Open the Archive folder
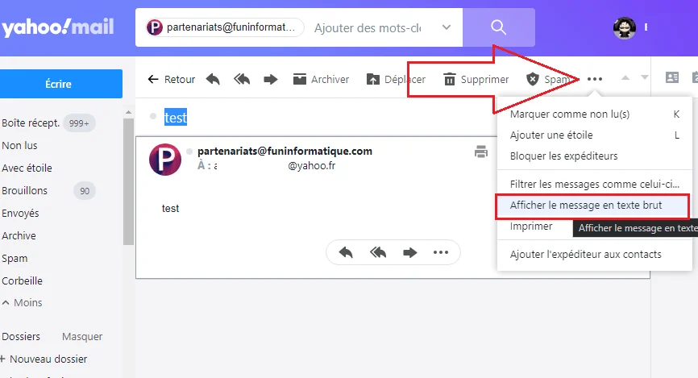698x378 pixels. (19, 235)
